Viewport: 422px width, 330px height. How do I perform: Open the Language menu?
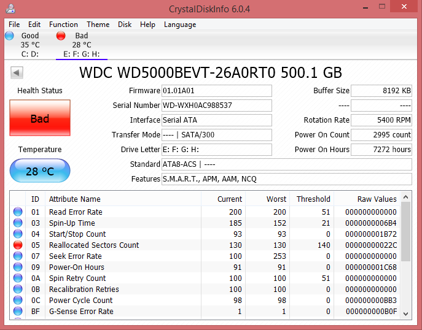coord(180,25)
